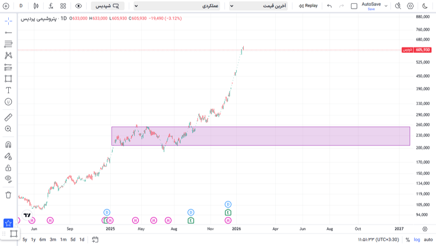
Task: Click the trash icon to remove drawings
Action: tap(8, 195)
